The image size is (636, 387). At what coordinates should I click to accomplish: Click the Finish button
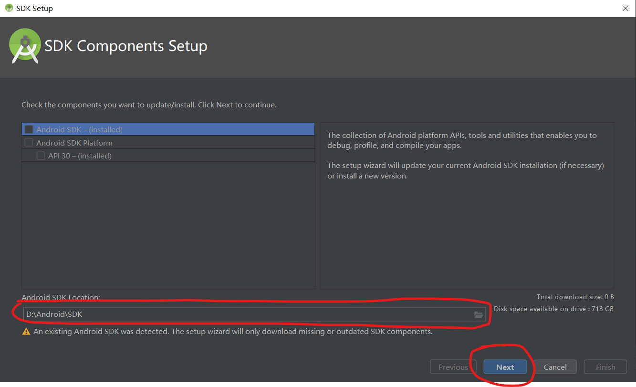pos(605,367)
